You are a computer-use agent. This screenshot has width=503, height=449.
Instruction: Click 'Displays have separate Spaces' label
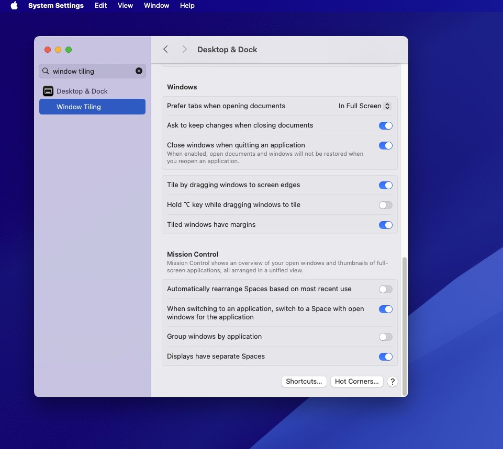tap(216, 356)
